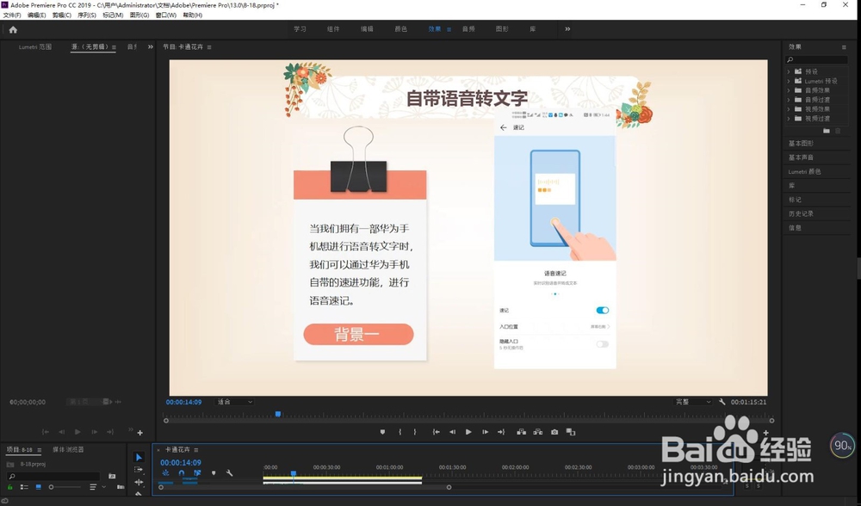Expand the Lumetri 预设 folder

tap(789, 81)
